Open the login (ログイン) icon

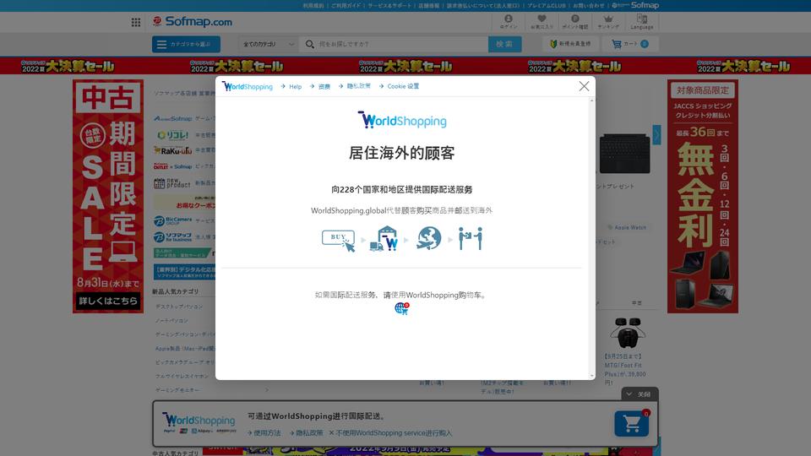(x=509, y=22)
